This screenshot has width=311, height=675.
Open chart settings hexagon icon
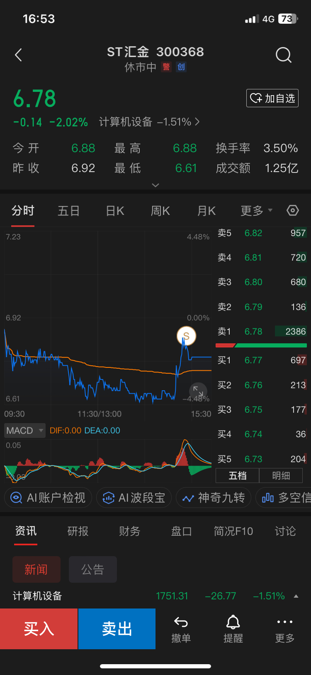click(293, 210)
